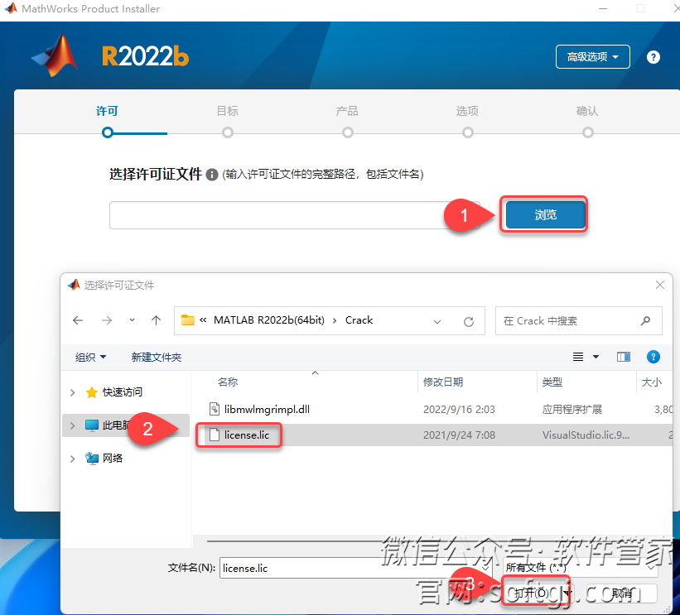This screenshot has width=680, height=615.
Task: Click the 文件名 input field
Action: 355,568
